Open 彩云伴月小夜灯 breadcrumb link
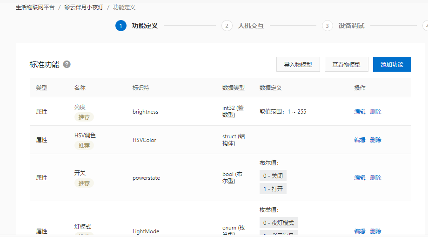This screenshot has height=237, width=428. coord(84,7)
